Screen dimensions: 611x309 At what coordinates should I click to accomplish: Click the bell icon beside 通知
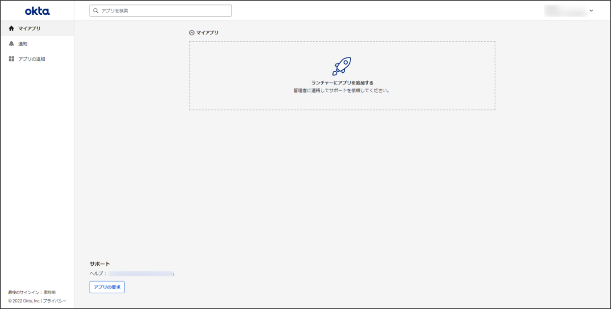[x=12, y=44]
